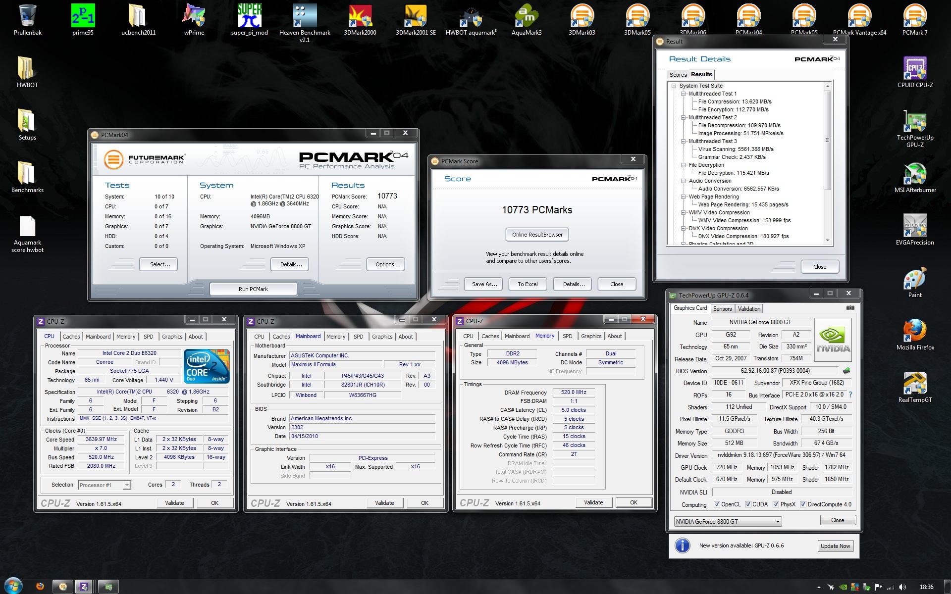Click Details... in PCMark Score window
This screenshot has height=594, width=951.
point(574,284)
